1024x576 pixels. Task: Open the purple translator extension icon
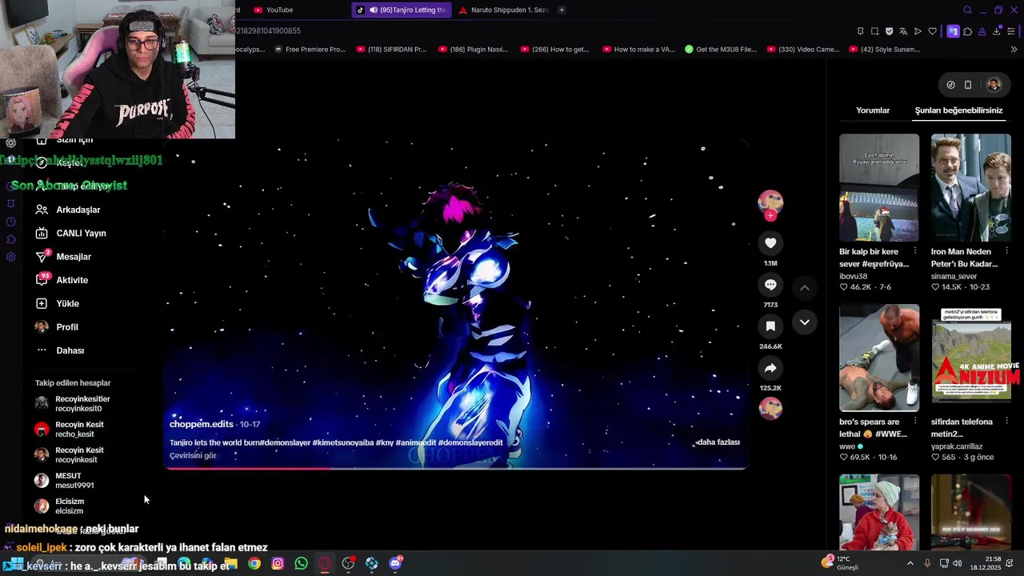953,31
